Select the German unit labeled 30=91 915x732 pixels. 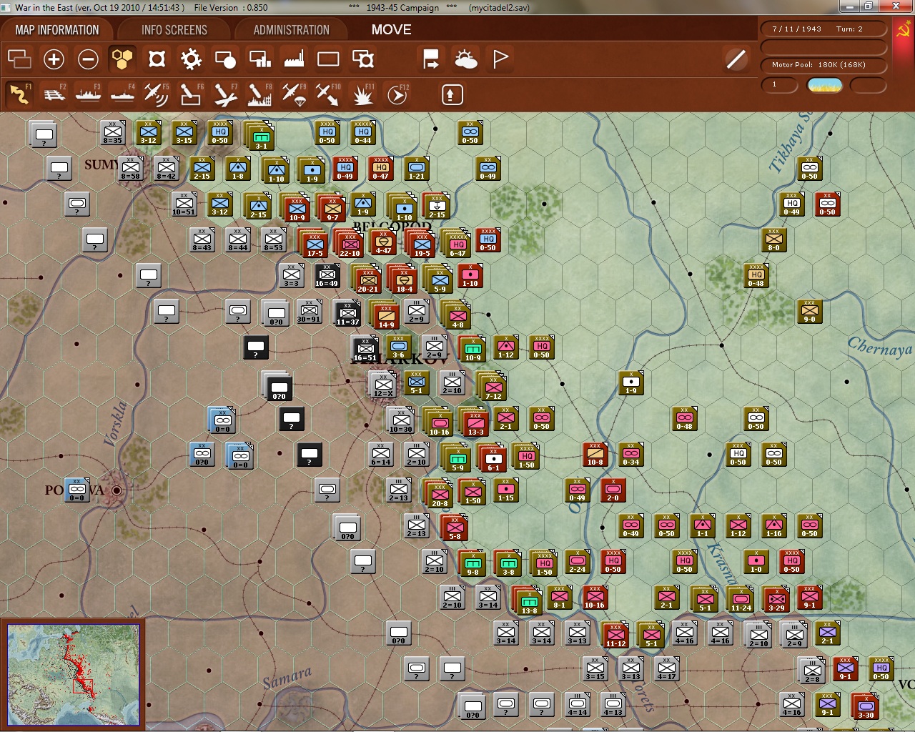(x=310, y=311)
